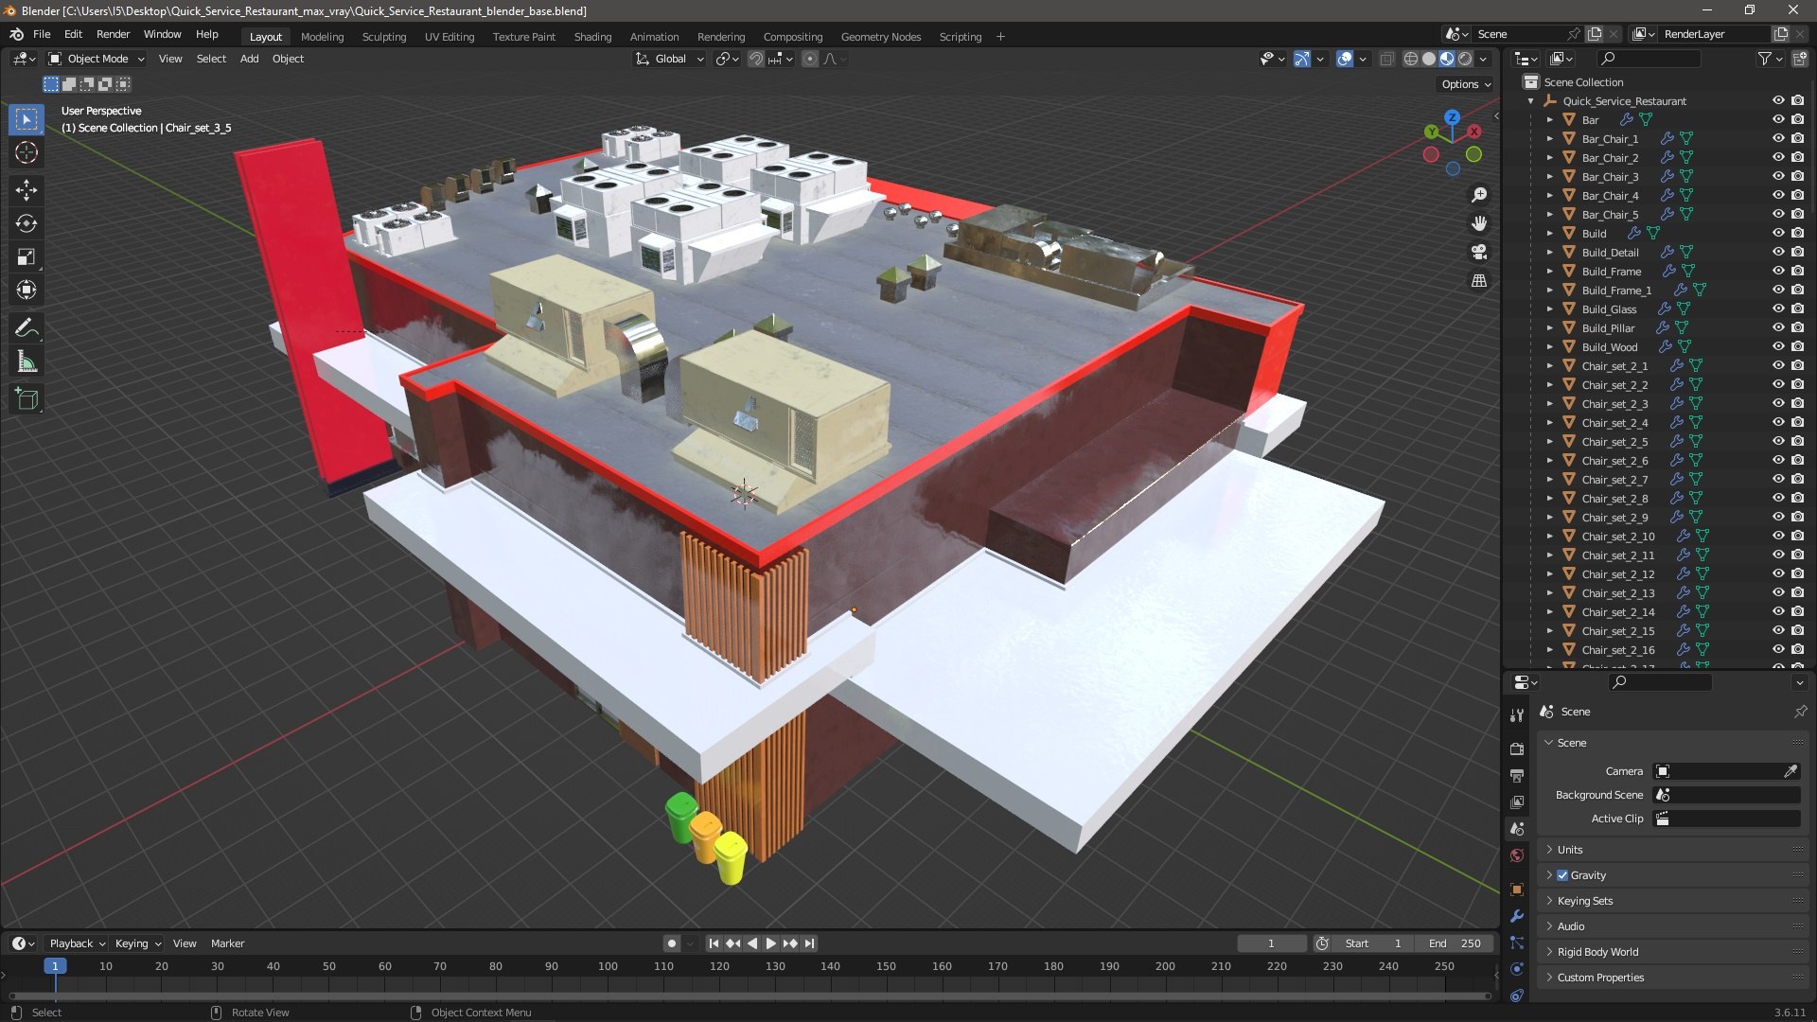
Task: Choose the Add Cube tool
Action: pyautogui.click(x=26, y=399)
